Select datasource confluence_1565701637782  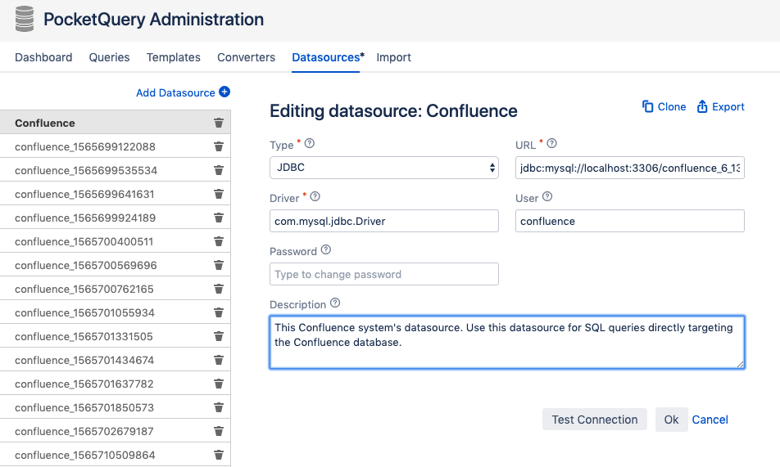point(115,384)
